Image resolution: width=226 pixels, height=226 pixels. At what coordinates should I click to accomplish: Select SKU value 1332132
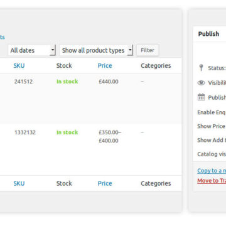pos(25,132)
